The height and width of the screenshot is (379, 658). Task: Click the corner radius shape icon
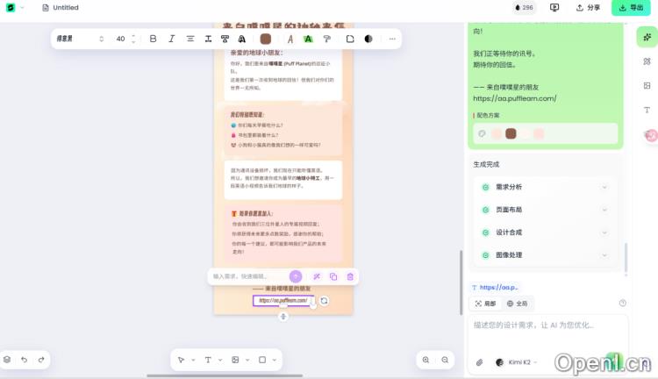click(x=350, y=39)
